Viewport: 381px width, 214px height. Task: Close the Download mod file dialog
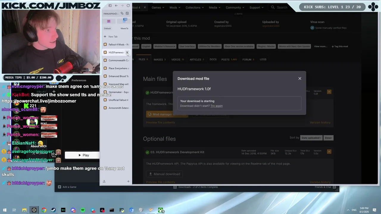point(300,78)
